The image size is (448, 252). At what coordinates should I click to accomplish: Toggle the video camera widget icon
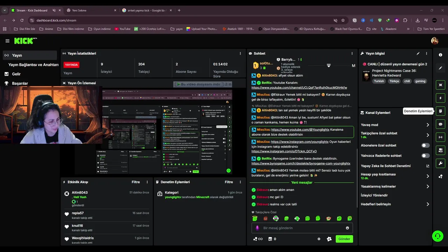pyautogui.click(x=440, y=150)
